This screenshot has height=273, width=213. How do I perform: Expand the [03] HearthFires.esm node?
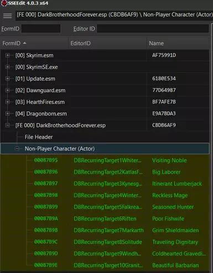point(8,102)
